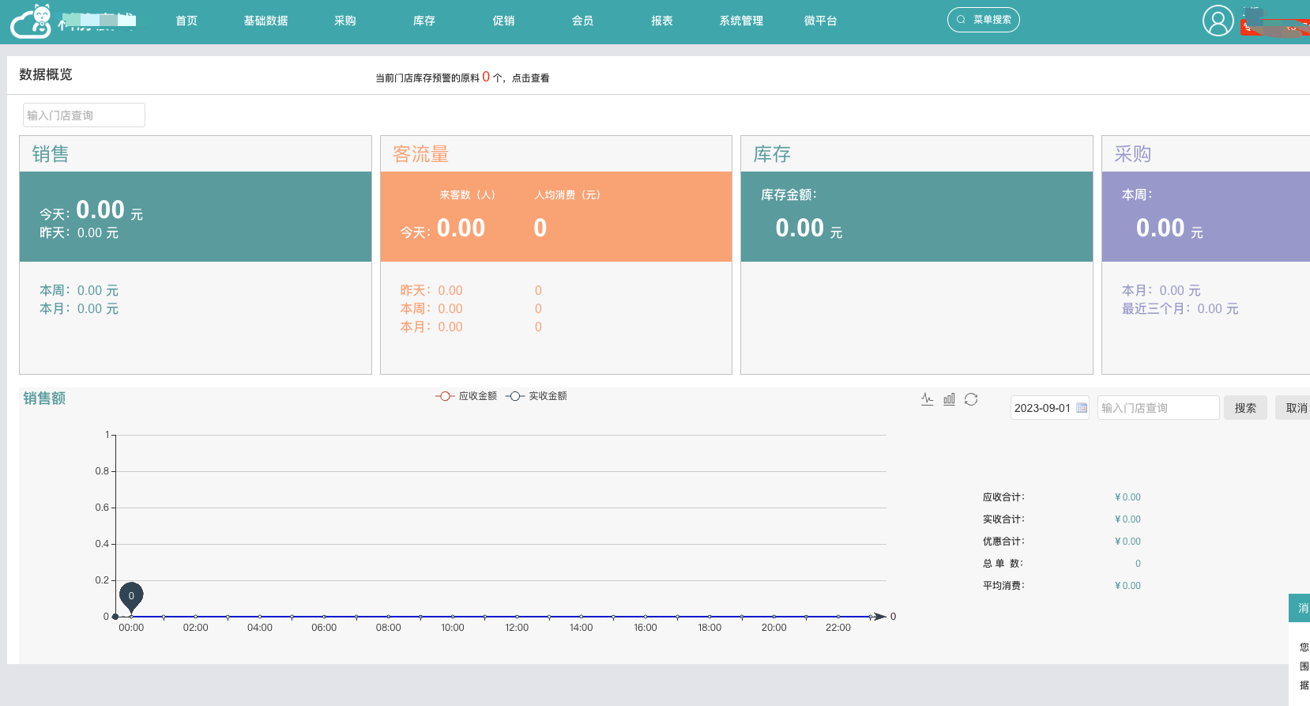Screen dimensions: 1310x706
Task: Click the chart restore refresh icon
Action: [971, 399]
